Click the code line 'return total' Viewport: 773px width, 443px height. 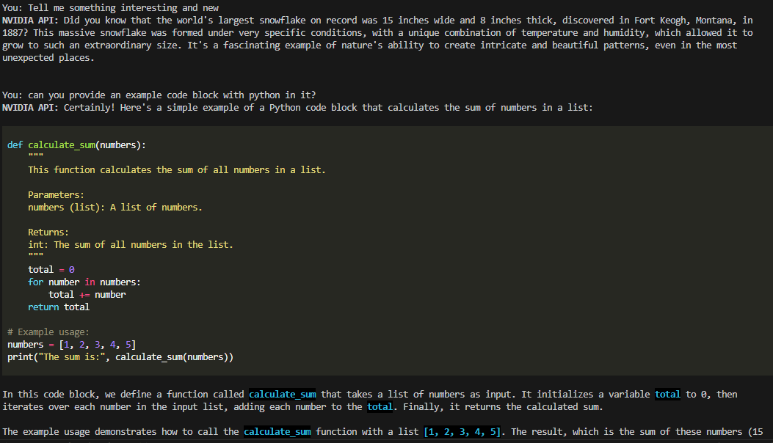coord(59,307)
